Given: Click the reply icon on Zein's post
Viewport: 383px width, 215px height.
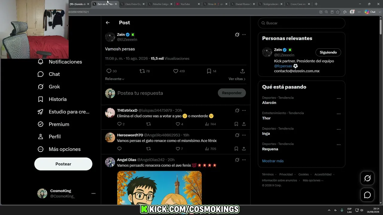Looking at the screenshot, I should [109, 71].
